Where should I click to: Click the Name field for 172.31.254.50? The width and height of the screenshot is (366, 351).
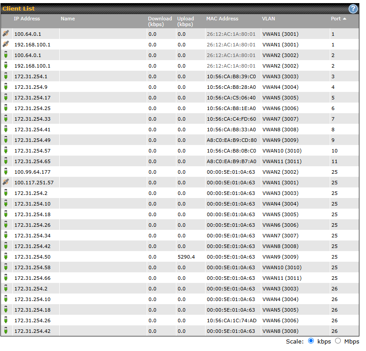pyautogui.click(x=103, y=257)
